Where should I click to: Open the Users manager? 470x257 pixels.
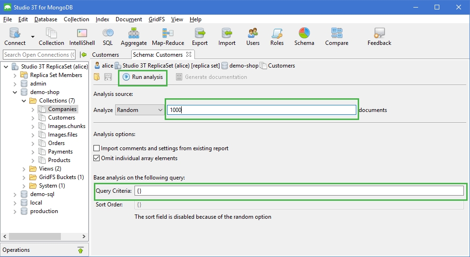(252, 36)
